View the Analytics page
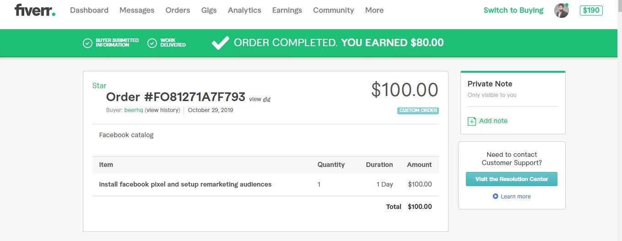The image size is (622, 241). [x=244, y=10]
